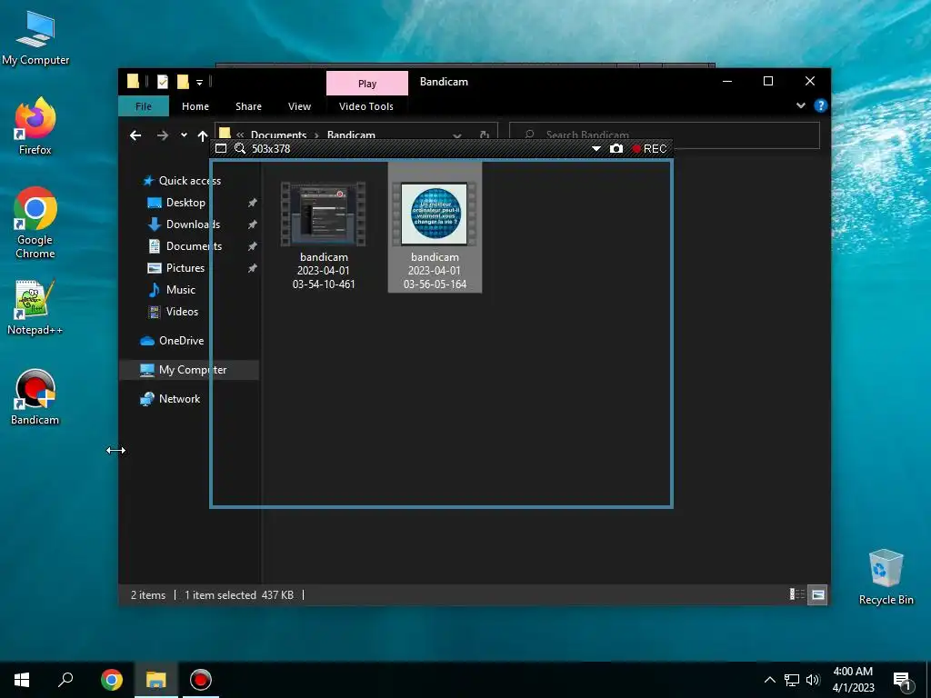Open the recent locations dropdown chevron
The height and width of the screenshot is (698, 931).
(x=184, y=135)
